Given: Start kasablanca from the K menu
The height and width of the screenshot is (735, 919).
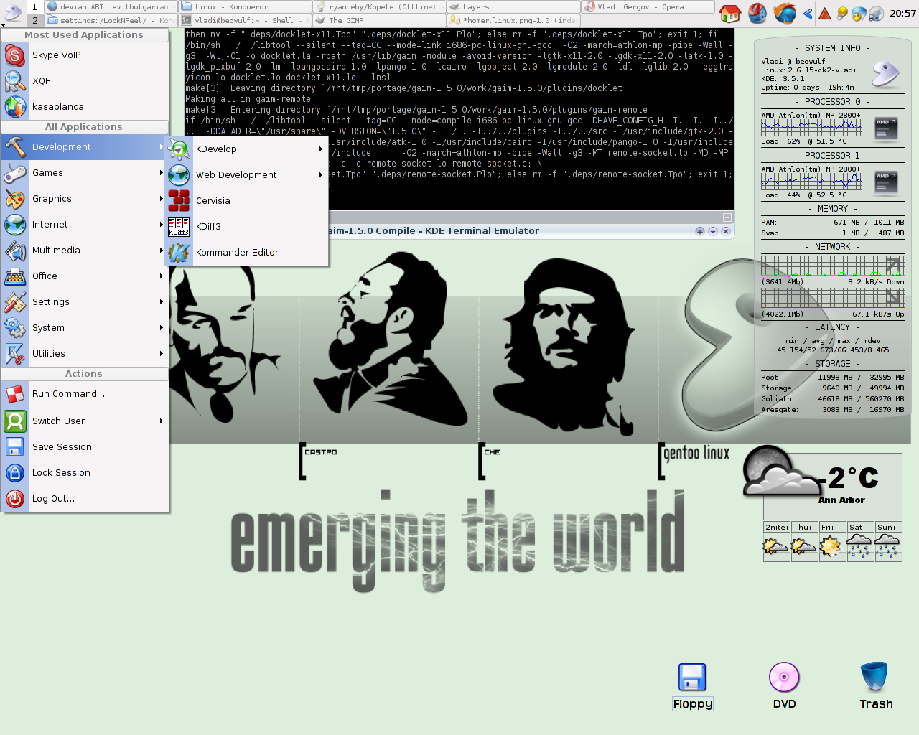Looking at the screenshot, I should 85,107.
